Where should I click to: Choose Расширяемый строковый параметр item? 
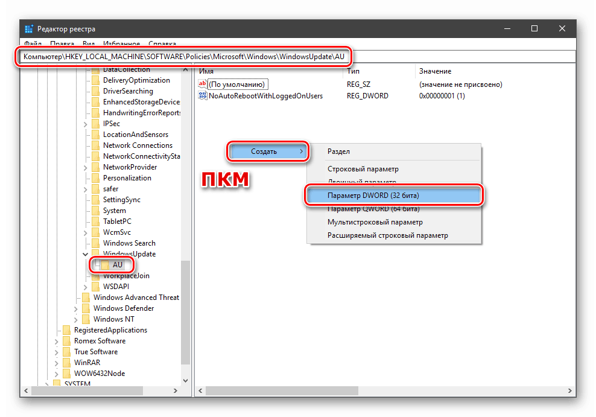click(x=394, y=235)
